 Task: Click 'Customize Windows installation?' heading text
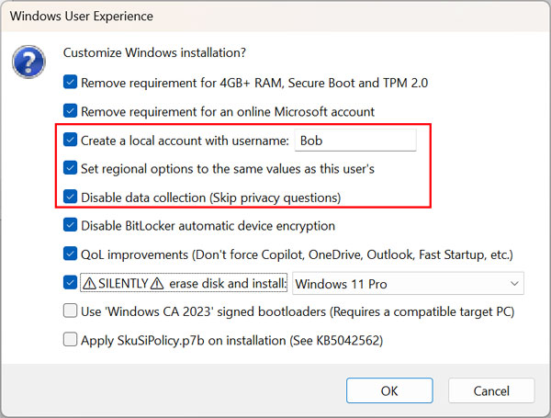154,52
